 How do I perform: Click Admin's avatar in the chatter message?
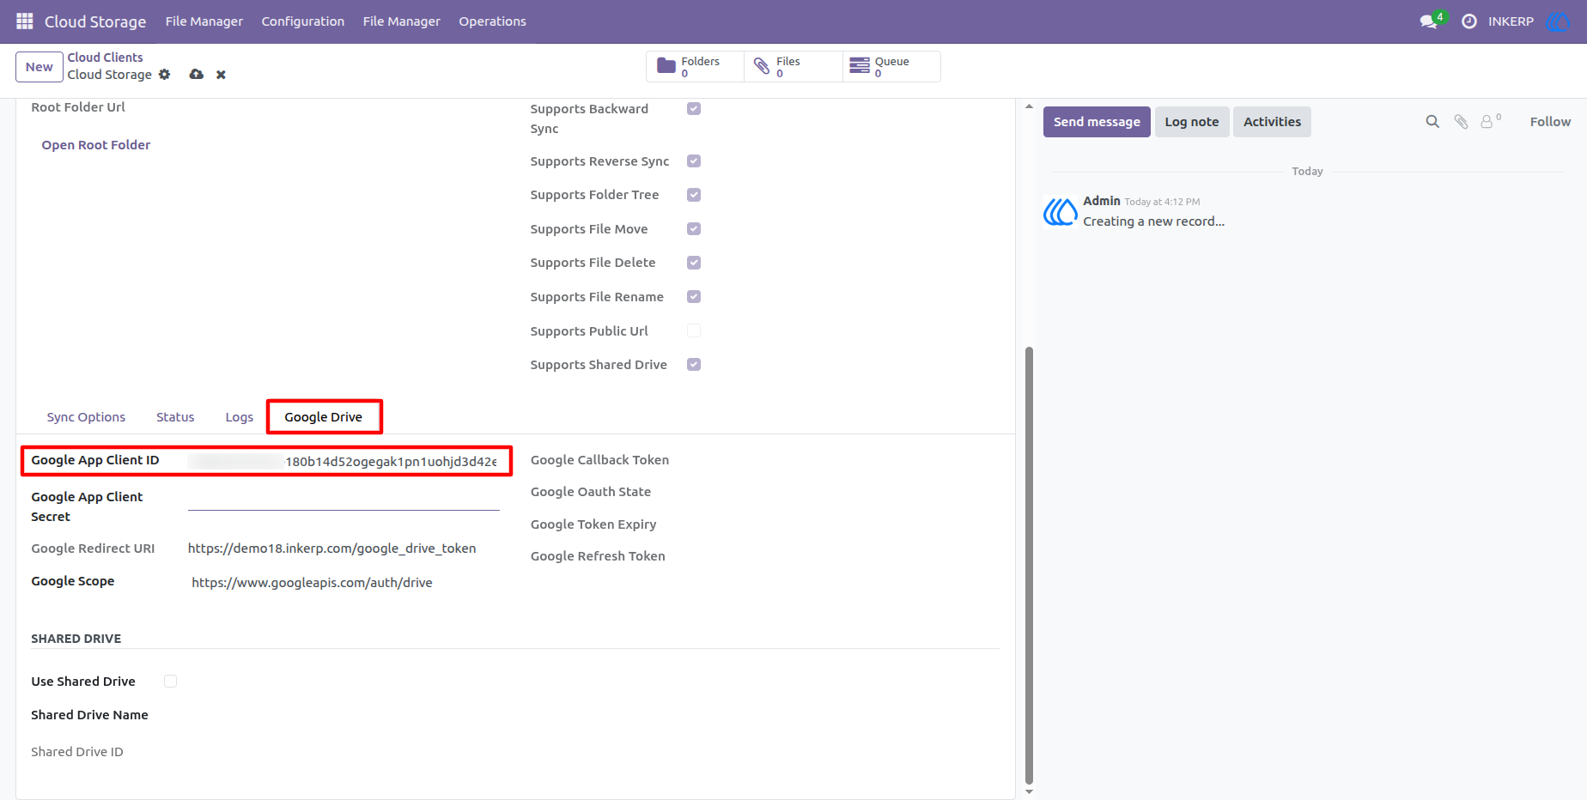click(1061, 211)
